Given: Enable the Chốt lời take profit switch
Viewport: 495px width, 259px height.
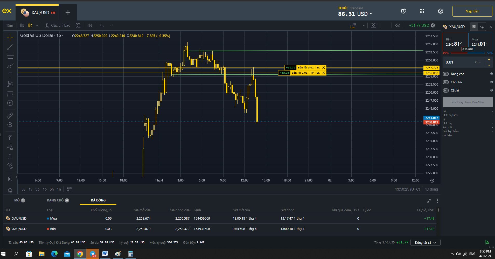Looking at the screenshot, I should (x=446, y=82).
